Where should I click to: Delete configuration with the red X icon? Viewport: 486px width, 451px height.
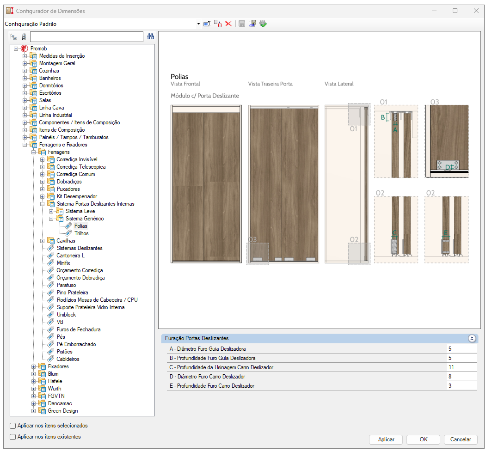click(228, 24)
